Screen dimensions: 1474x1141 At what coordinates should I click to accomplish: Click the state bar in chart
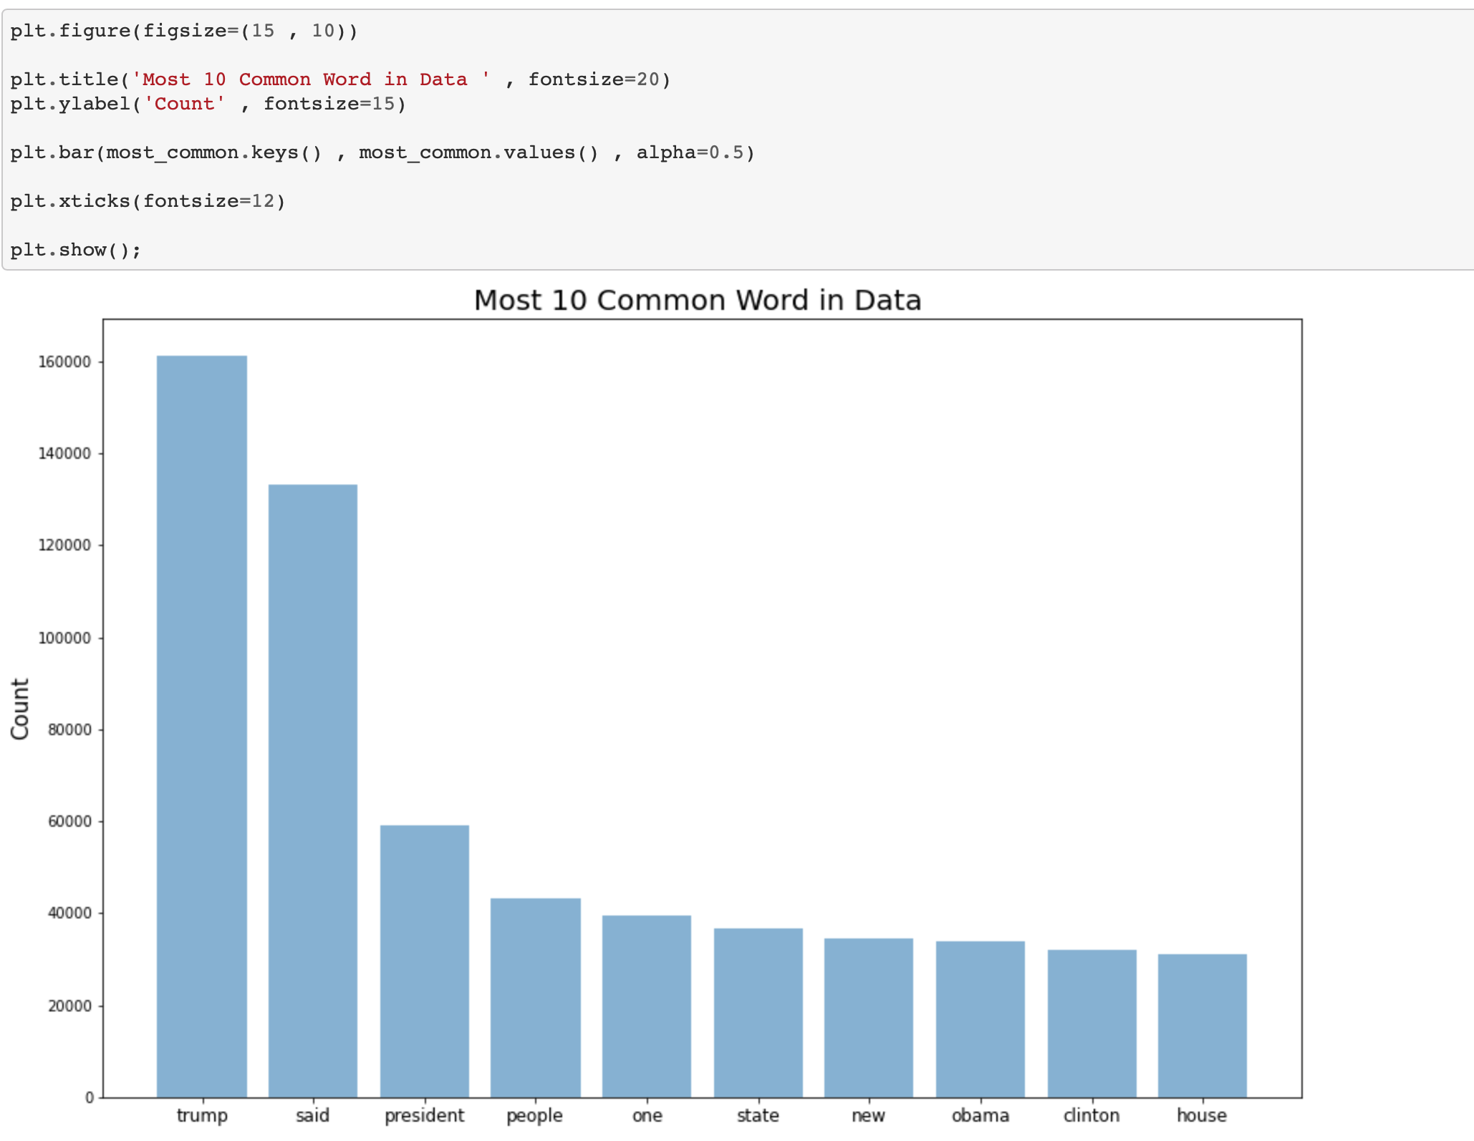coord(758,1013)
